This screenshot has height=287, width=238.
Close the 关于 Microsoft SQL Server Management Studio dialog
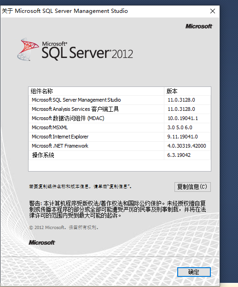point(213,11)
